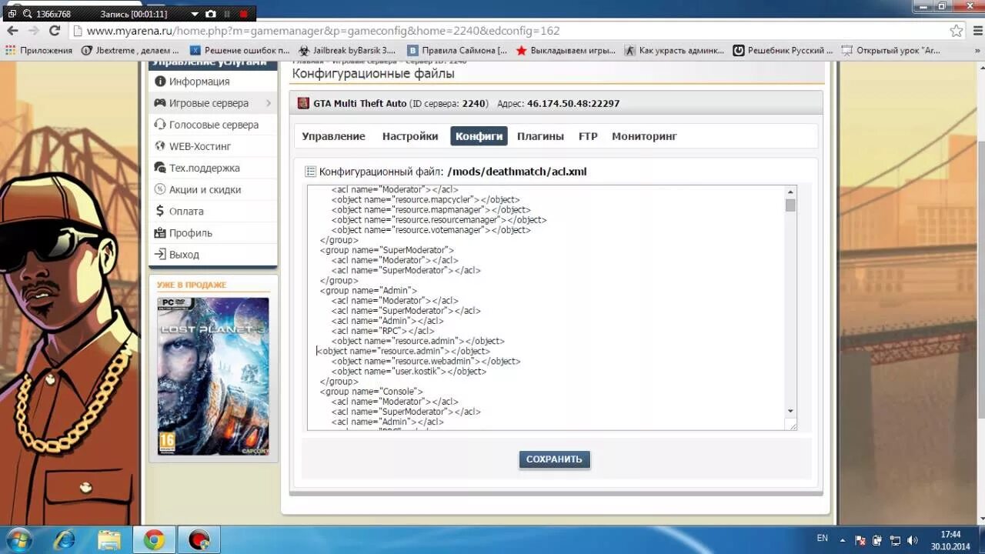985x554 pixels.
Task: Pause the screen recording
Action: pyautogui.click(x=227, y=14)
